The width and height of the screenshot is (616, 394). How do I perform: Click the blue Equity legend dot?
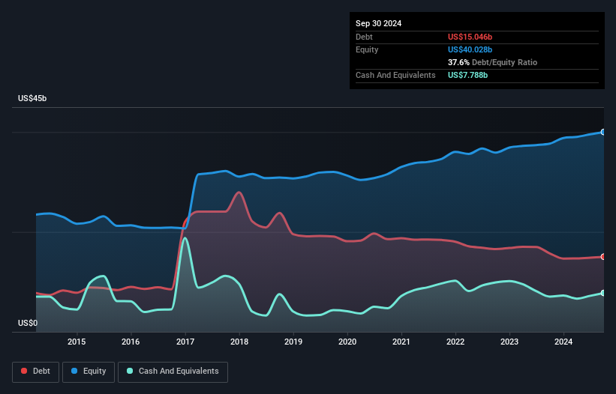[x=74, y=371]
